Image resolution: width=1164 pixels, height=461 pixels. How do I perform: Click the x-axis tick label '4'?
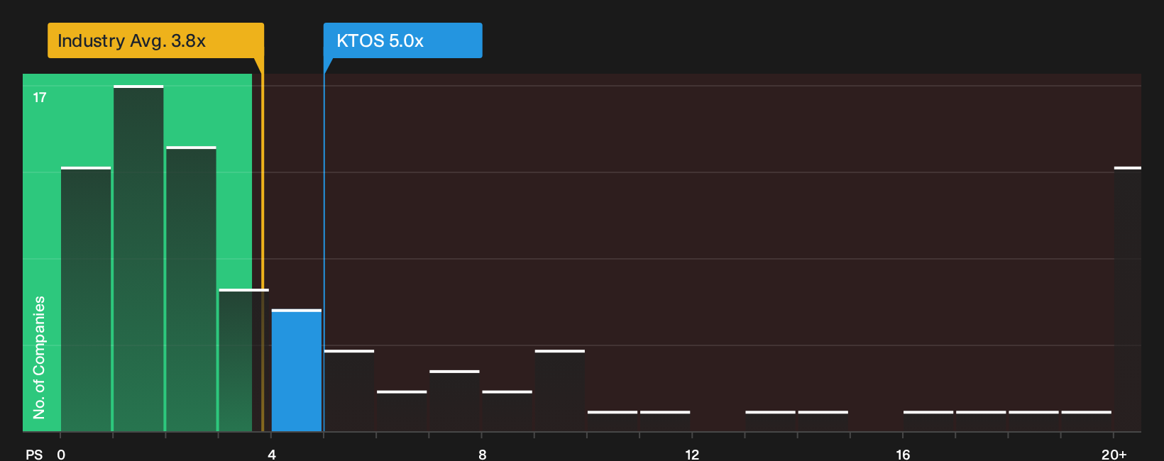tap(272, 455)
